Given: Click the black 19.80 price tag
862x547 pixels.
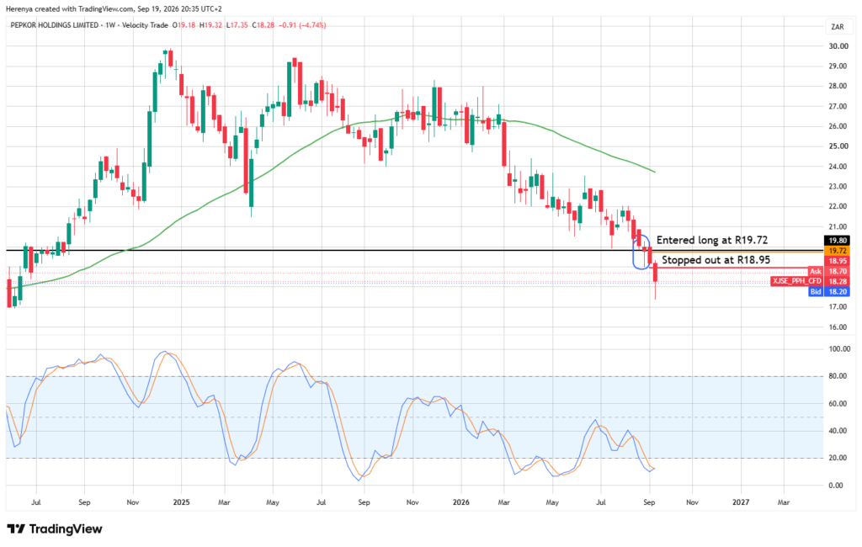Looking at the screenshot, I should click(838, 240).
